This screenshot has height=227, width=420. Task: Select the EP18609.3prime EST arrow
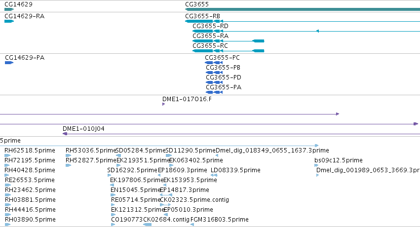pos(159,175)
